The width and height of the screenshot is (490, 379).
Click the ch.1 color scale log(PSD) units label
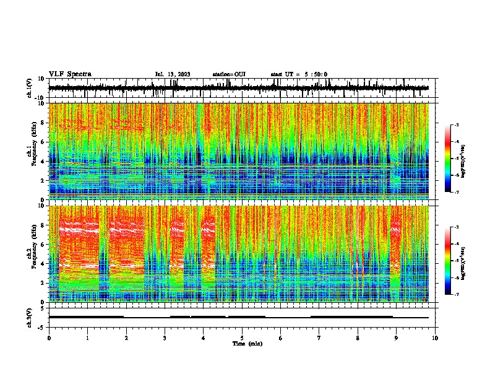coord(463,161)
